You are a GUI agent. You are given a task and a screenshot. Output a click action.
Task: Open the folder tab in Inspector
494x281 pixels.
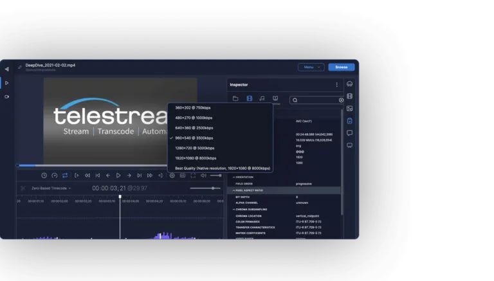[x=235, y=99]
